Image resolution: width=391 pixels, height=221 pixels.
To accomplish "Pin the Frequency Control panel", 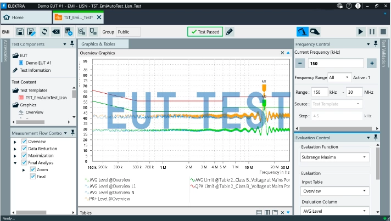I will pyautogui.click(x=376, y=44).
